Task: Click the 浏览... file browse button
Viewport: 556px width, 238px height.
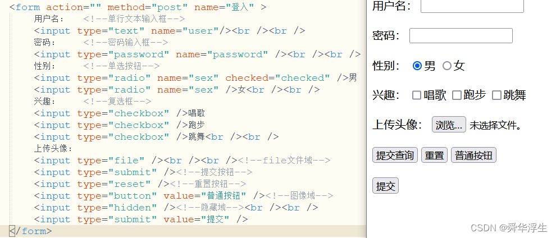Action: [x=449, y=125]
